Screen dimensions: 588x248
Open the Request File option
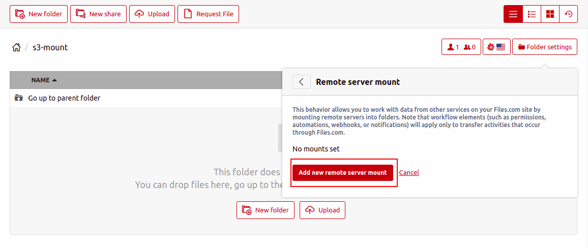click(x=208, y=14)
